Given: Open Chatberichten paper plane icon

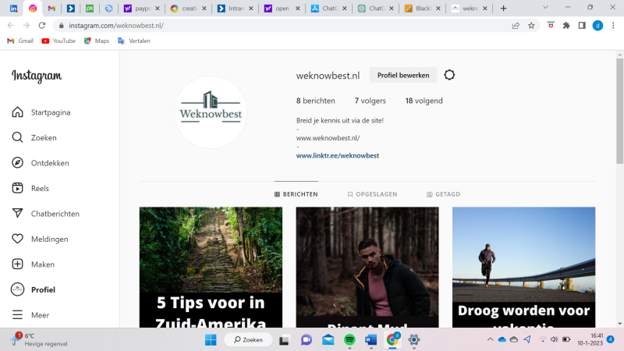Looking at the screenshot, I should coord(17,213).
